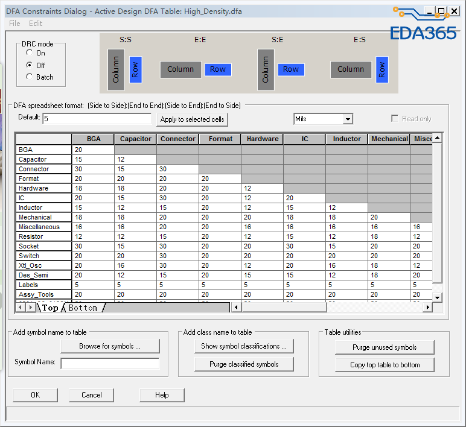Click the Cancel button
Viewport: 466px width, 427px height.
91,395
